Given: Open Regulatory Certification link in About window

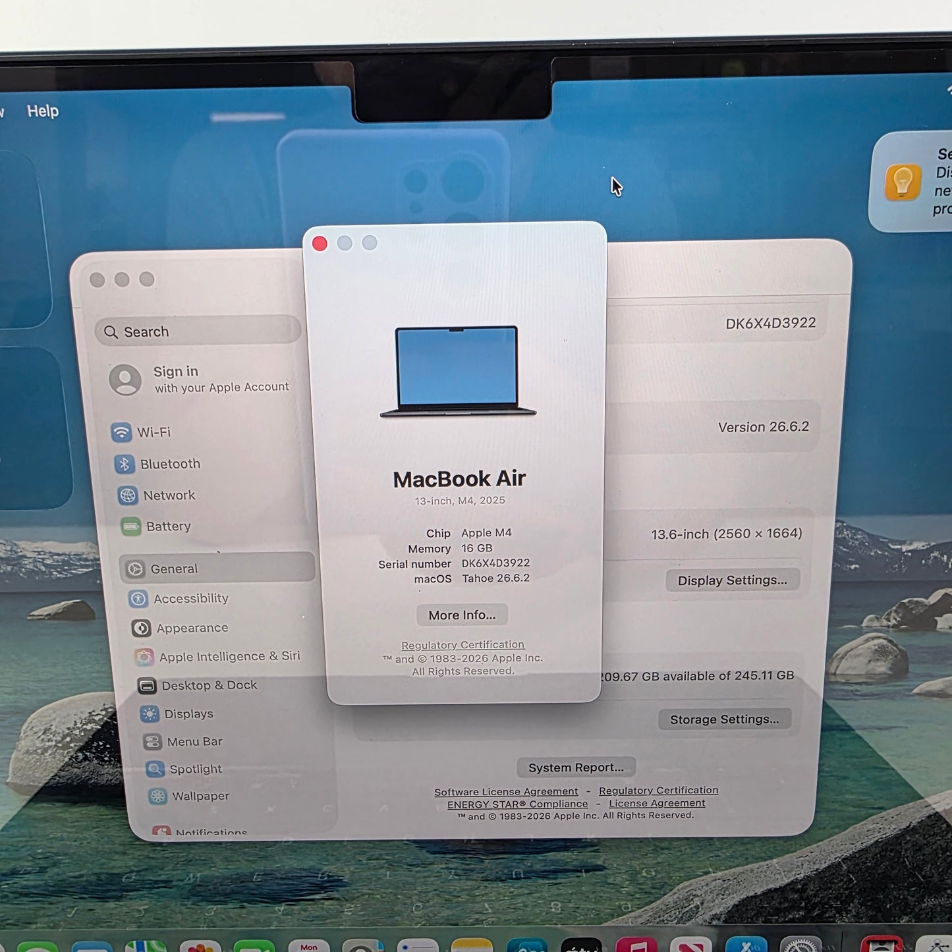Looking at the screenshot, I should [x=463, y=645].
